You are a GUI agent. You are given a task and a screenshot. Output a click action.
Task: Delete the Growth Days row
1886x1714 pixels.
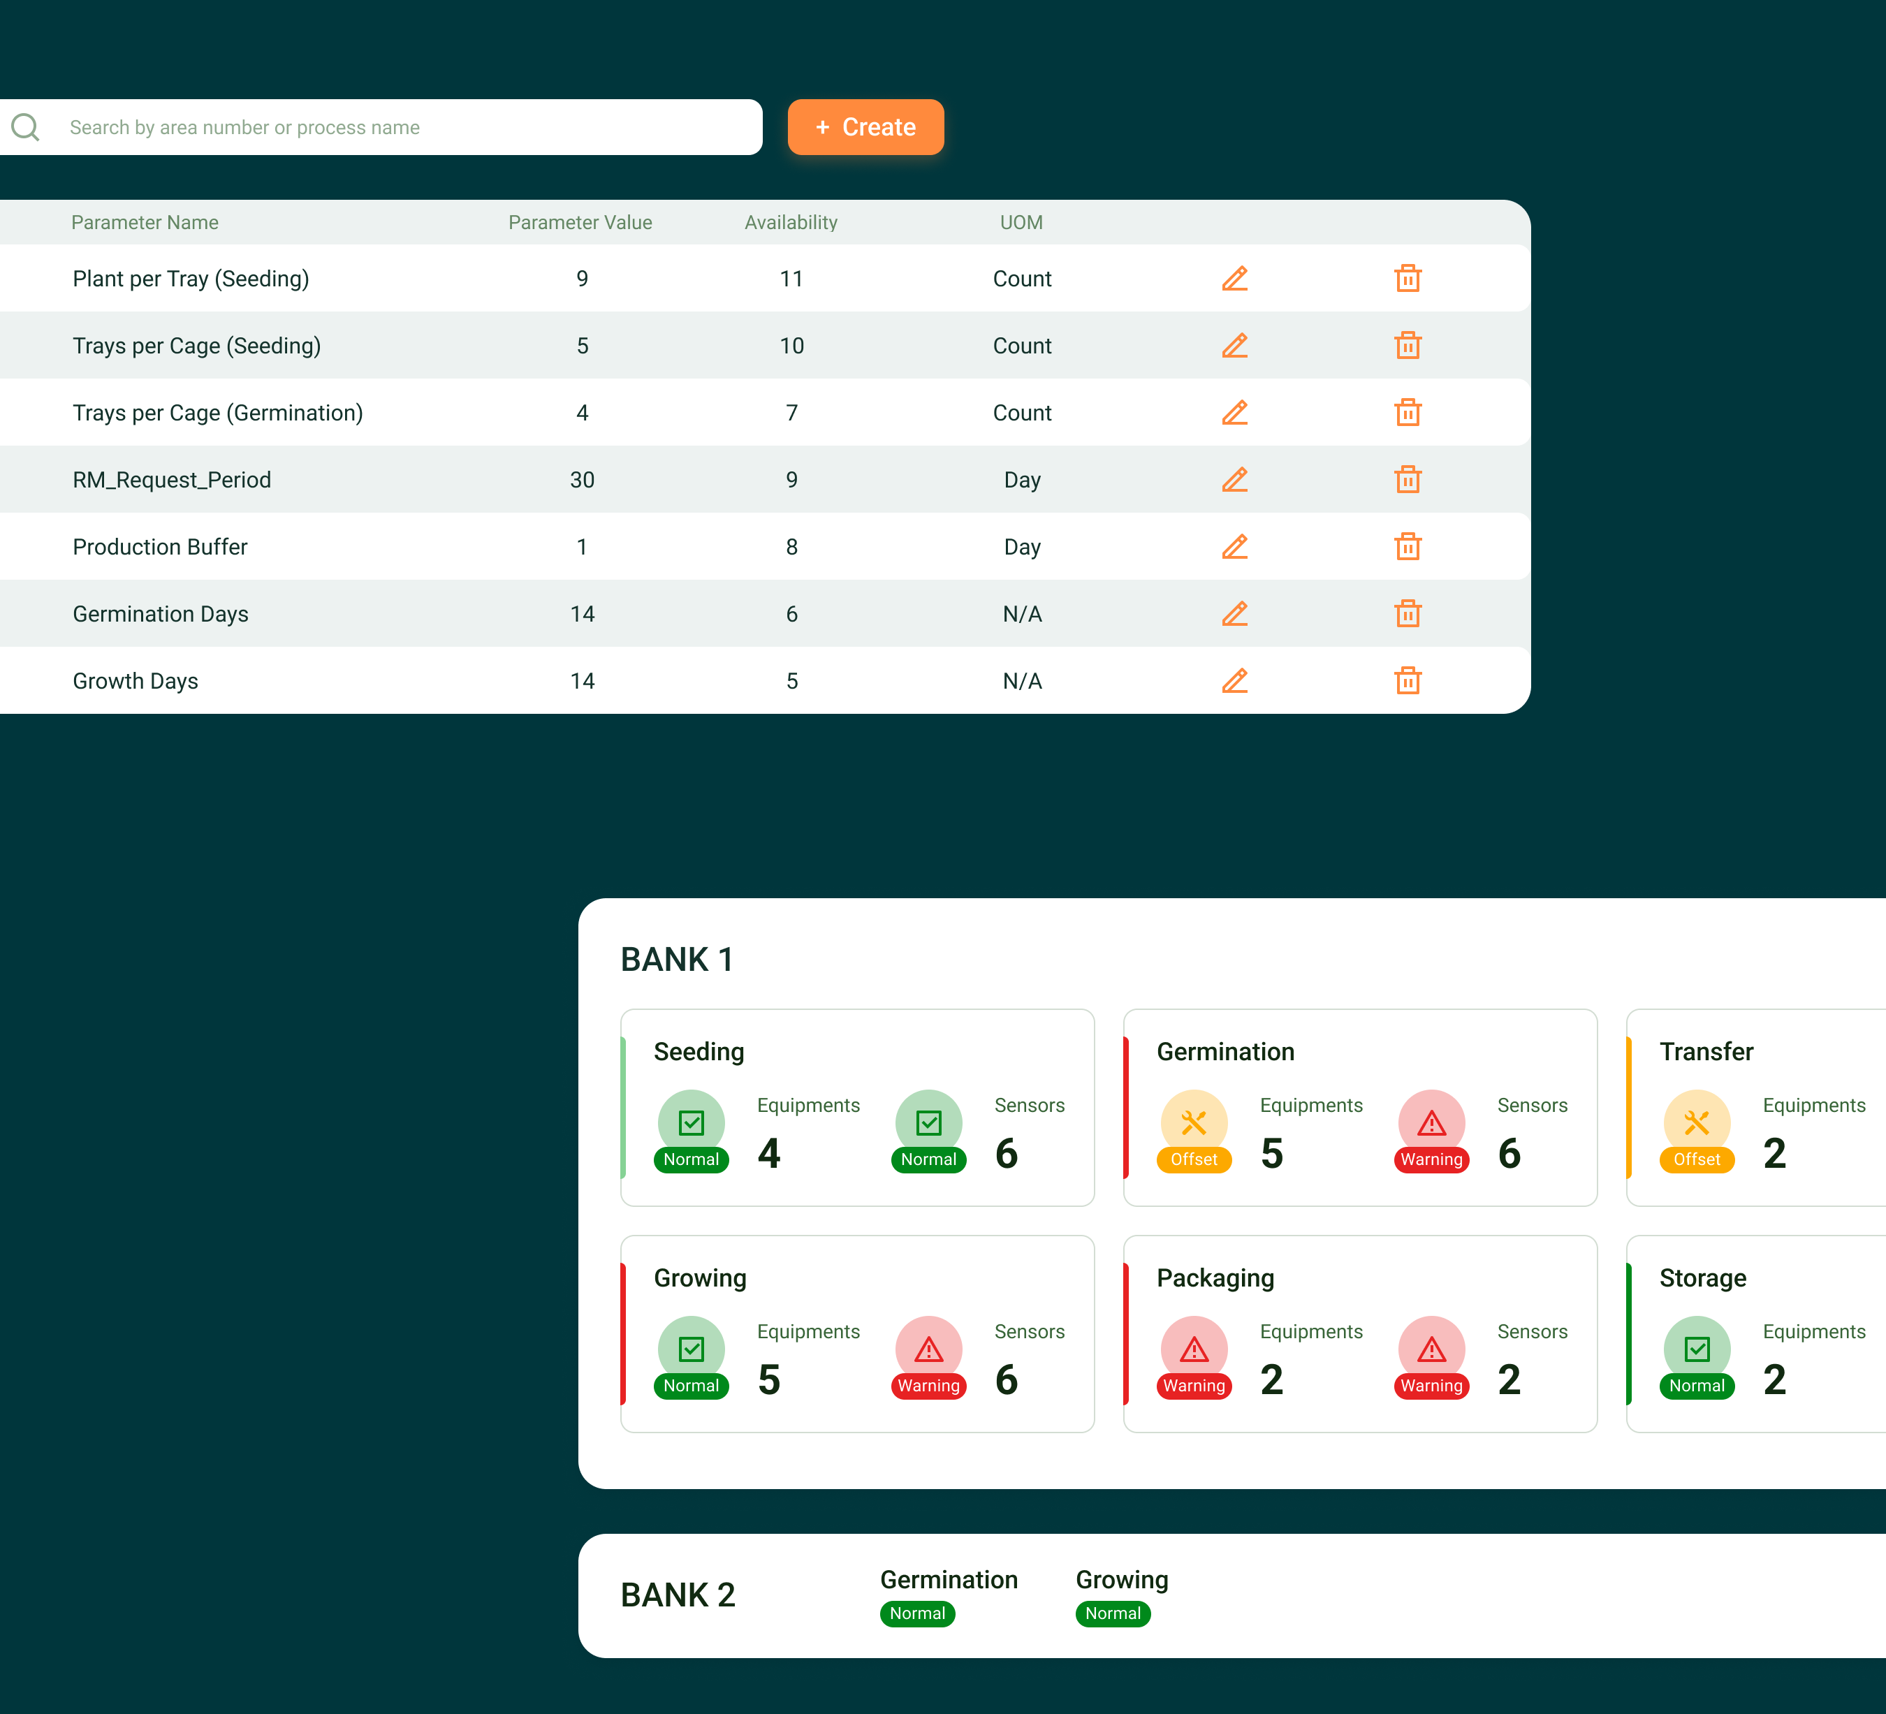click(x=1408, y=681)
